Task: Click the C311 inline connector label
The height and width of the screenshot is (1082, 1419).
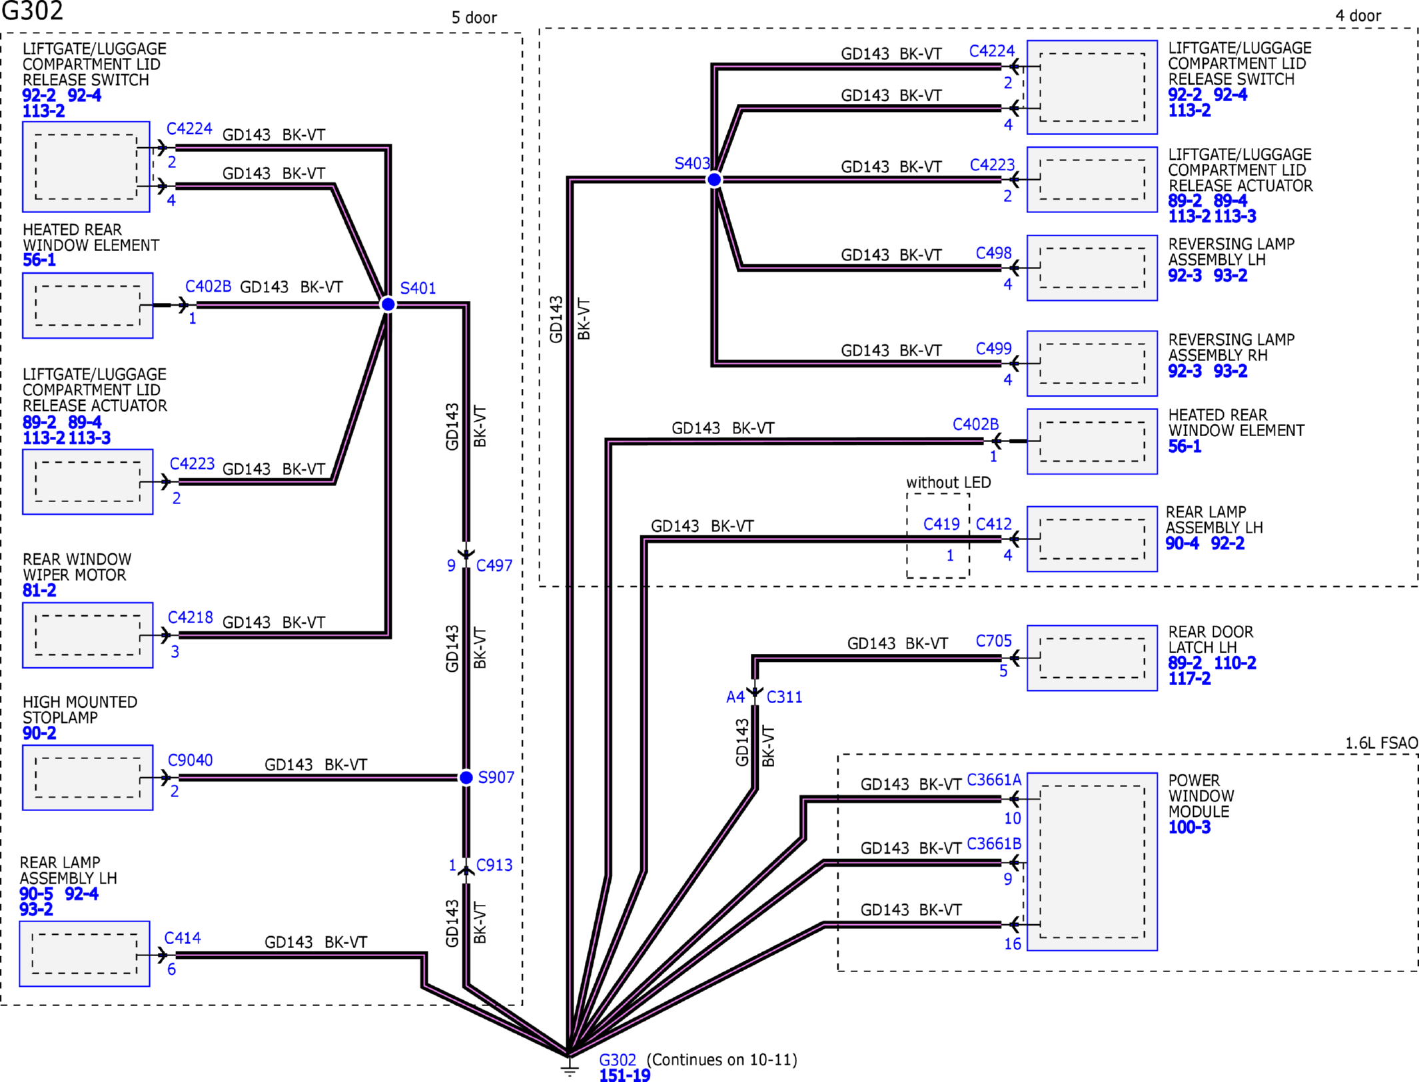Action: (784, 697)
